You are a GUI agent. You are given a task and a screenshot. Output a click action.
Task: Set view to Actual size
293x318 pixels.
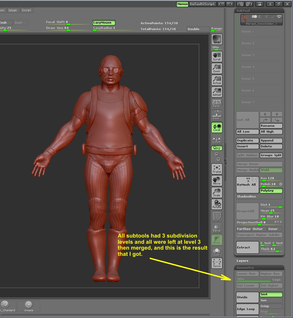(x=217, y=80)
